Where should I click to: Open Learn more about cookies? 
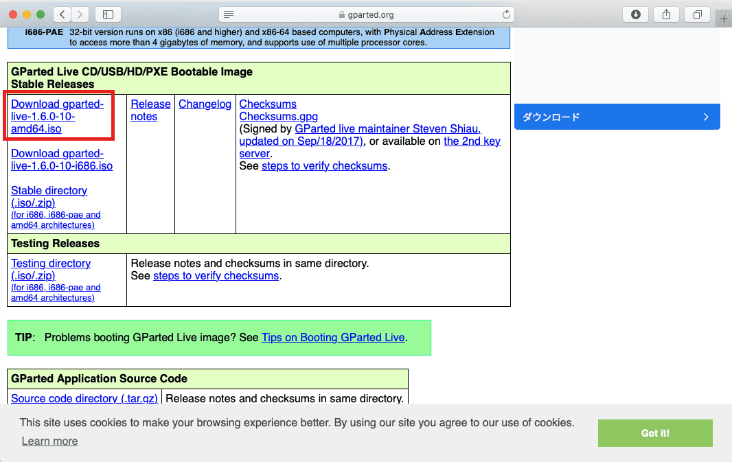click(50, 441)
